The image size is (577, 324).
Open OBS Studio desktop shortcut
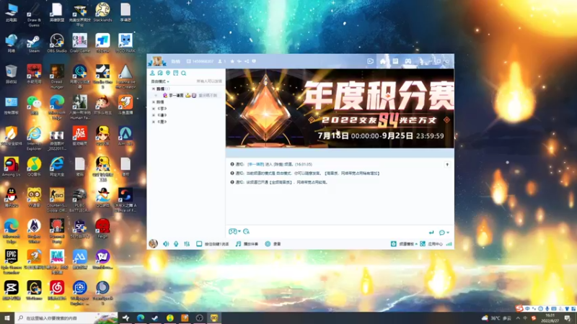[57, 44]
